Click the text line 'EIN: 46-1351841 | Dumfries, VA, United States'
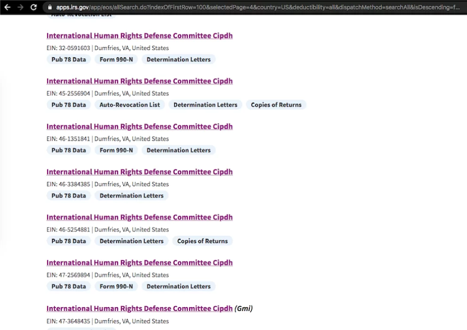 (x=107, y=139)
